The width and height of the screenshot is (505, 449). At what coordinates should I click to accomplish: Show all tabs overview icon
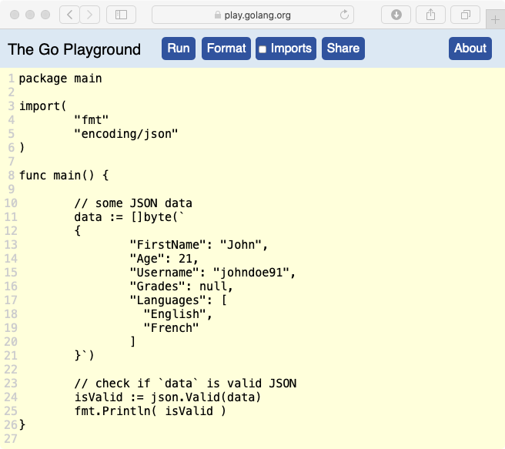pyautogui.click(x=466, y=15)
